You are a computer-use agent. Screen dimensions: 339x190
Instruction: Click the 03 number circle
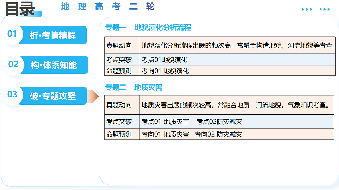[x=12, y=95]
